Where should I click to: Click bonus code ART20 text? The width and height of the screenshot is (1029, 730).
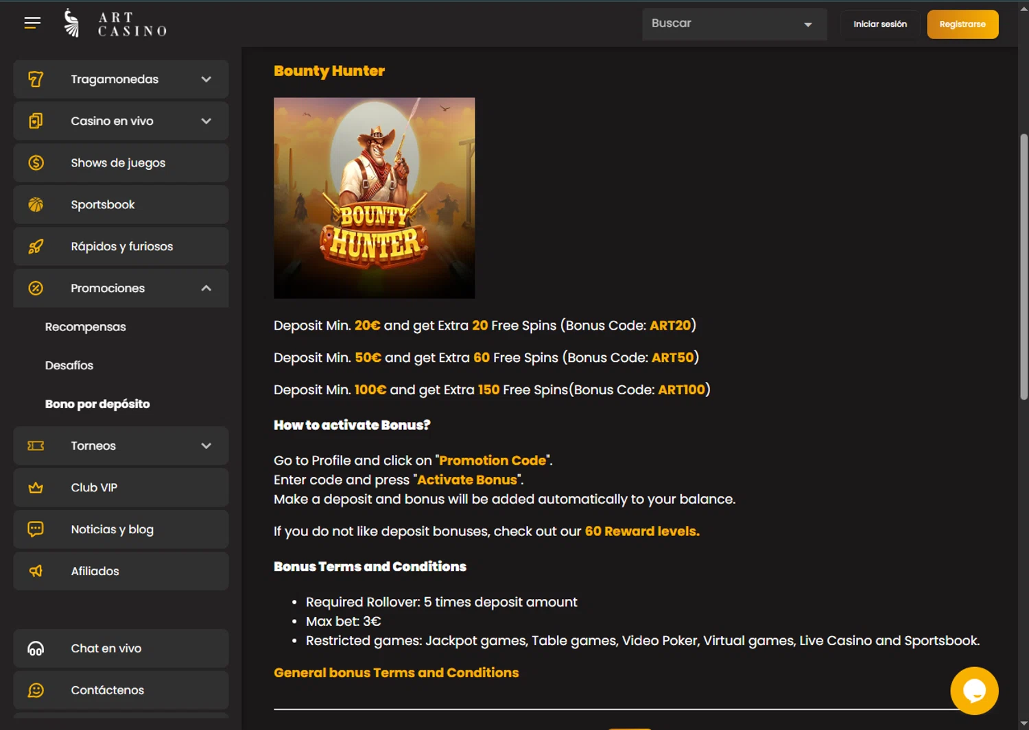(670, 326)
